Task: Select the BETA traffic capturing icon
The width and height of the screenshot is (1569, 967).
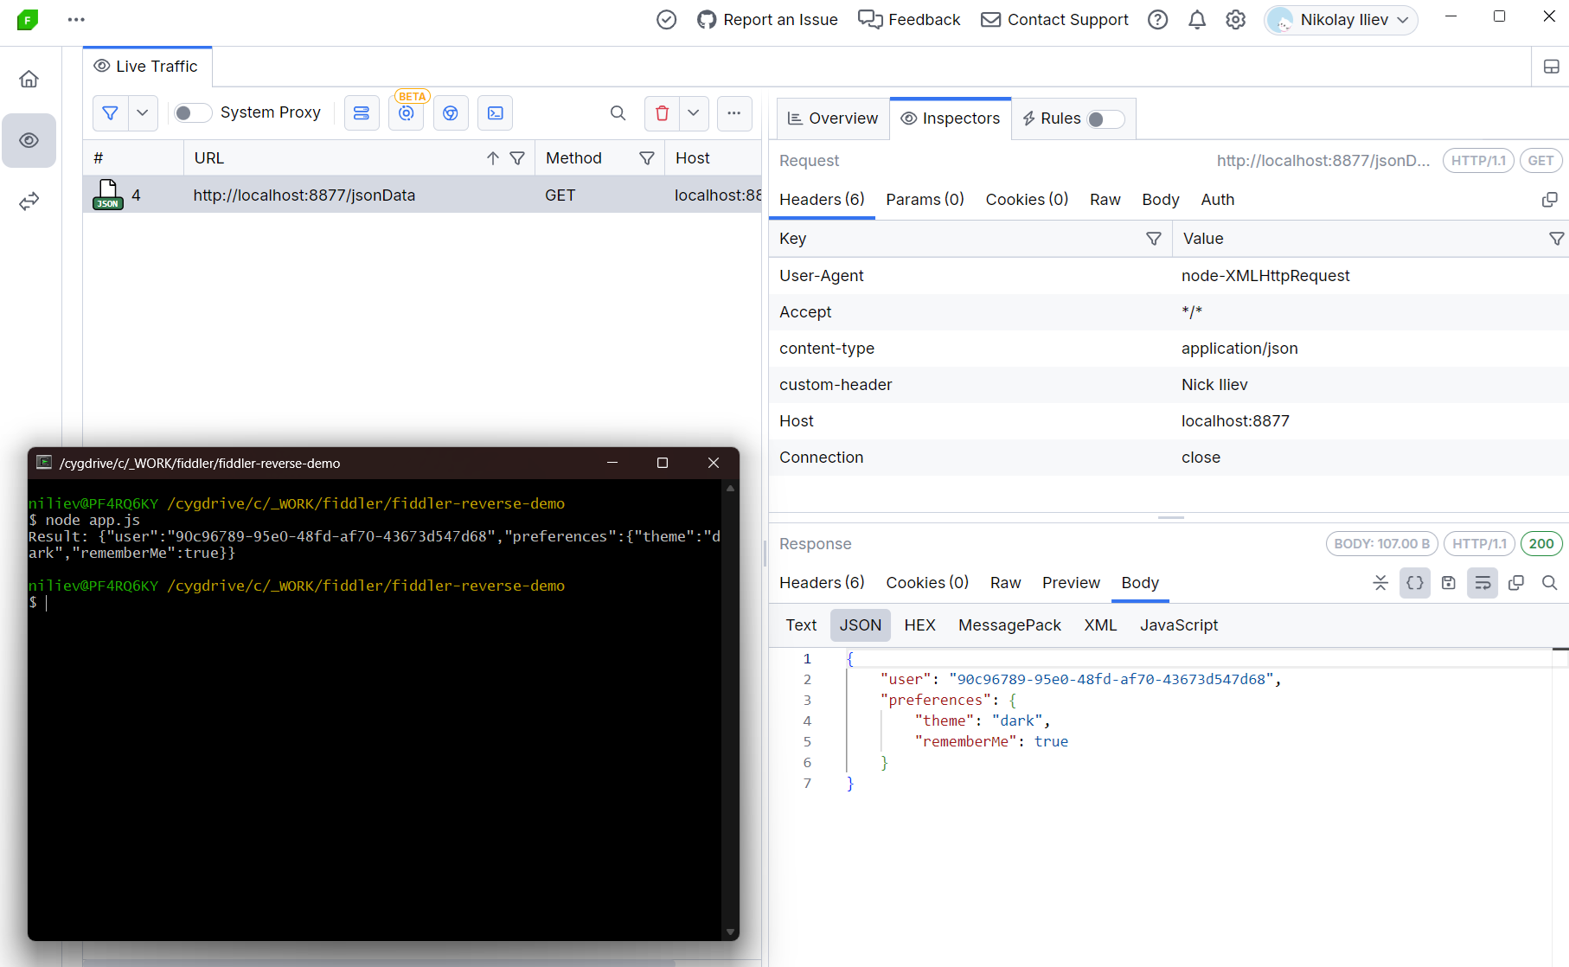Action: 407,112
